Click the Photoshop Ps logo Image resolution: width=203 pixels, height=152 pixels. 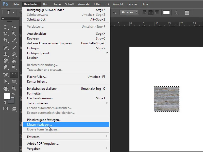(x=5, y=4)
